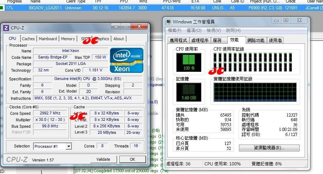Click the Core VID value 1.181 V
Screen dimensions: 323x174
click(x=95, y=70)
